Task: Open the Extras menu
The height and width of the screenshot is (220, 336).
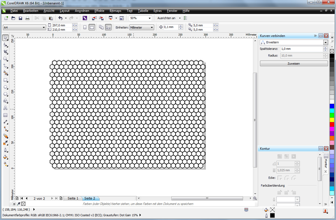Action: point(158,11)
